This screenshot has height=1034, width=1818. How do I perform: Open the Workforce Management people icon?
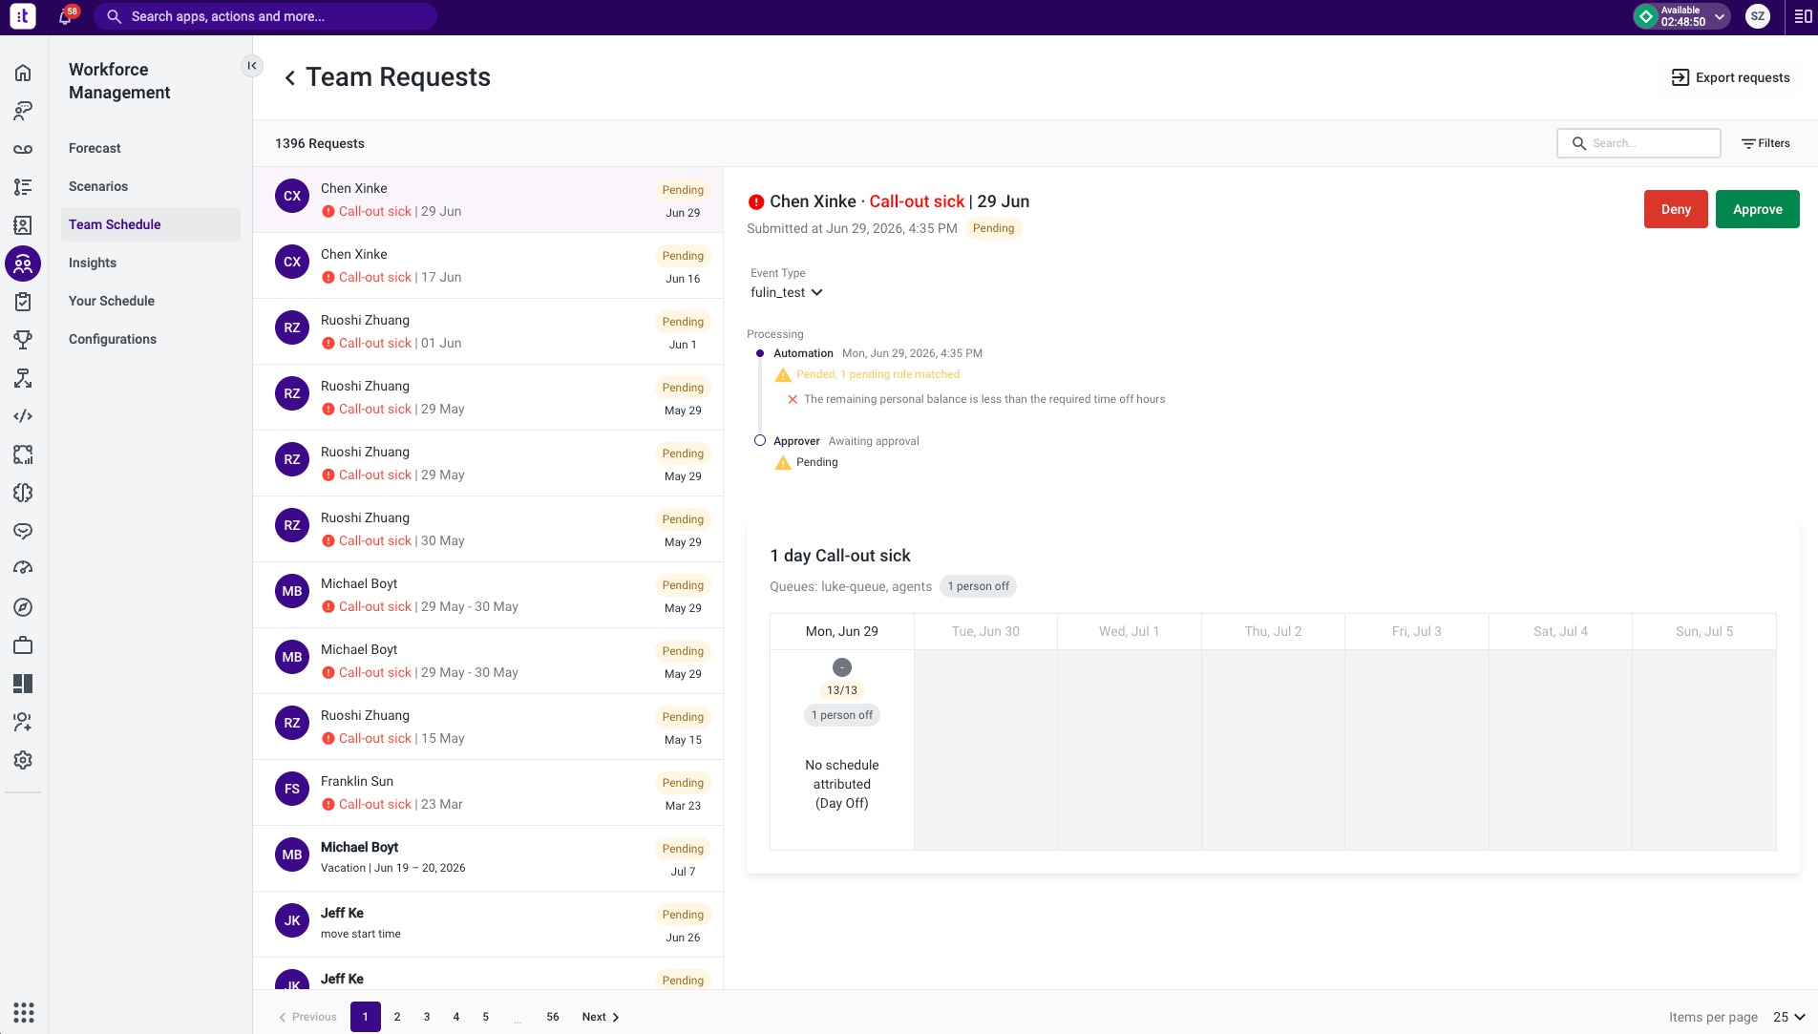point(23,264)
